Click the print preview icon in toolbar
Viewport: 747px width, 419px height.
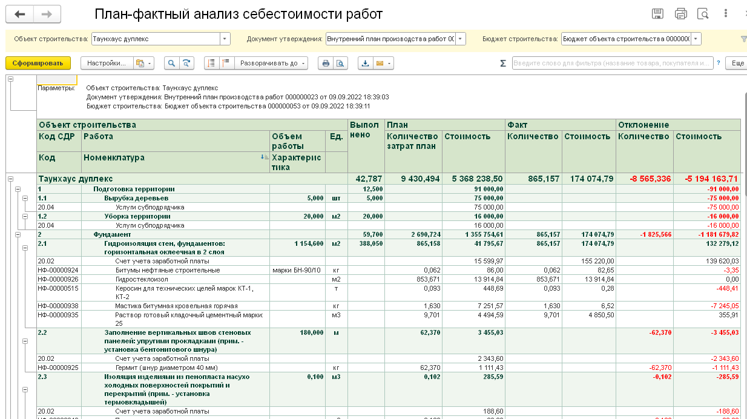click(341, 63)
